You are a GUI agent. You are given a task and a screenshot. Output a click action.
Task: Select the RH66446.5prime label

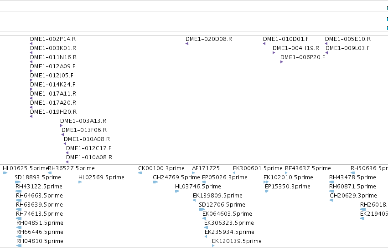point(40,232)
